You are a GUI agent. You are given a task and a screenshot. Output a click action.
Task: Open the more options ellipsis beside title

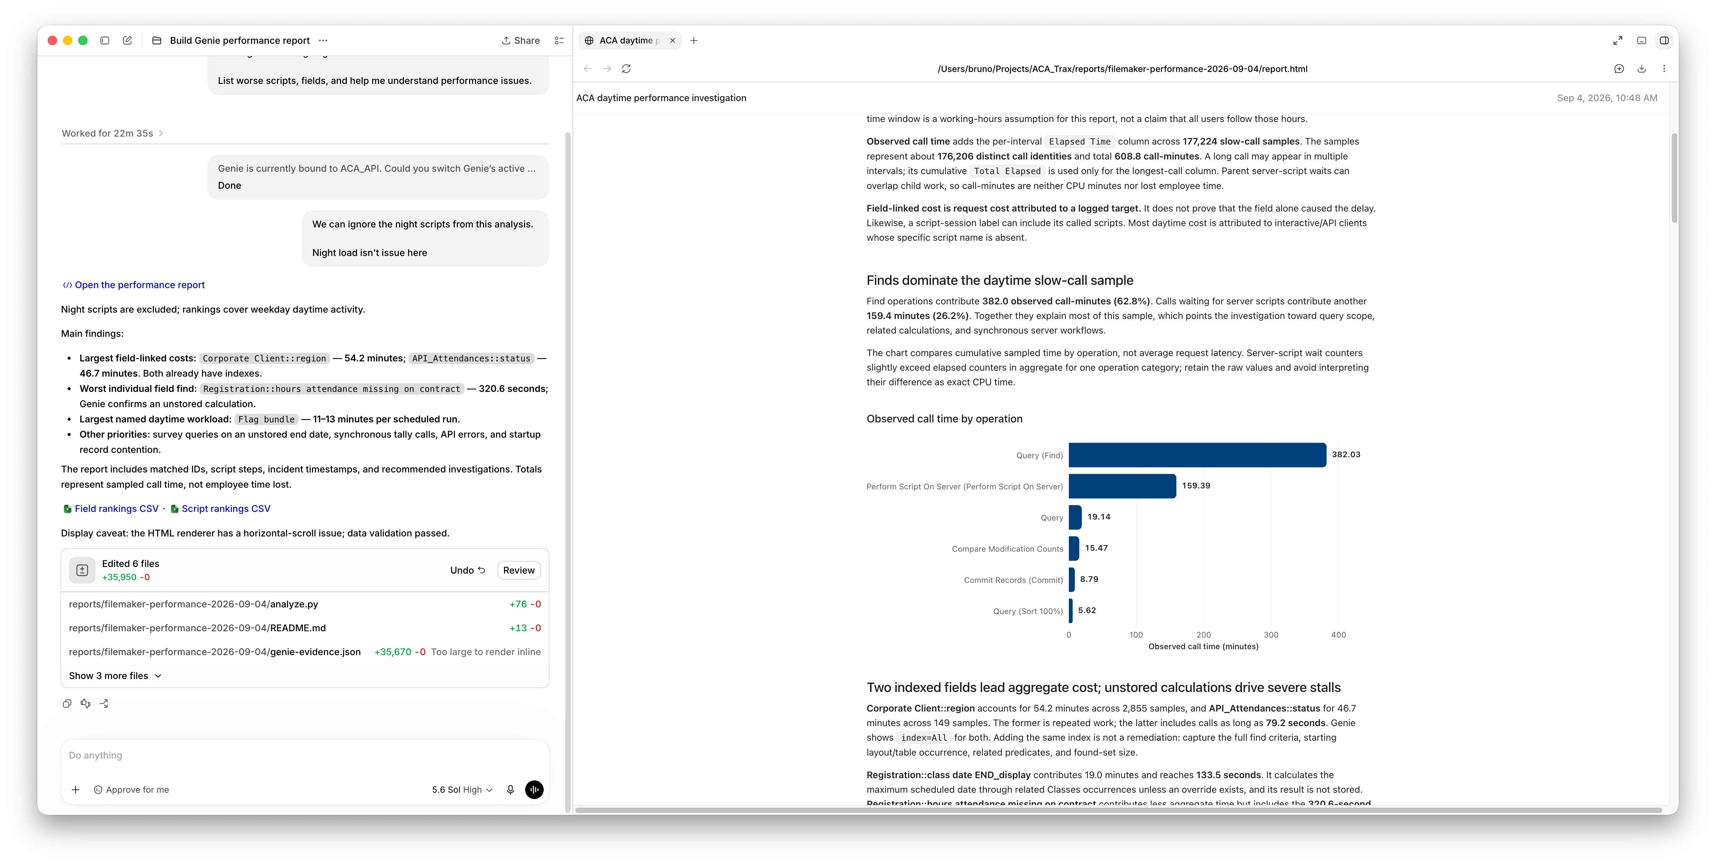pyautogui.click(x=323, y=41)
